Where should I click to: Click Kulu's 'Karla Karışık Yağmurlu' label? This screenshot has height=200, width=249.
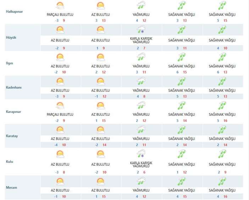[141, 164]
